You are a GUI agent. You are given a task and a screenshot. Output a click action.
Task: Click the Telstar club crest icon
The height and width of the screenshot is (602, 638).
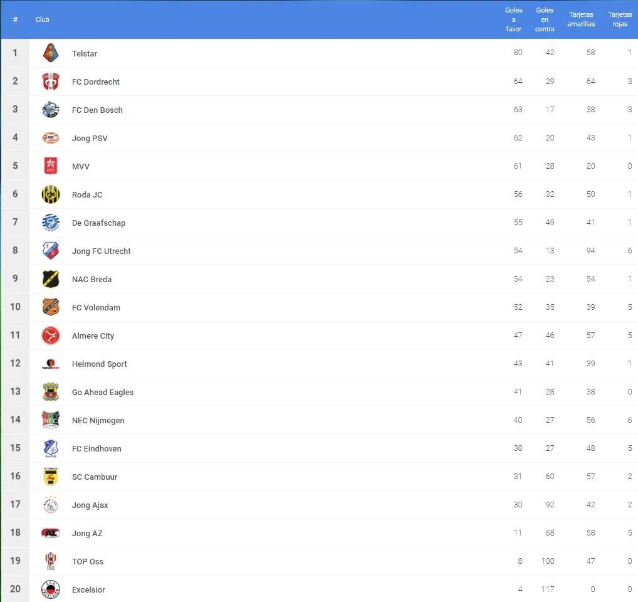click(51, 53)
